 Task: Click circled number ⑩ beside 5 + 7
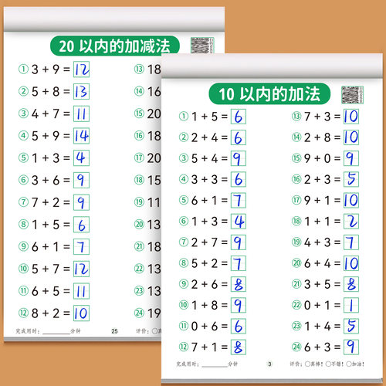(23, 269)
